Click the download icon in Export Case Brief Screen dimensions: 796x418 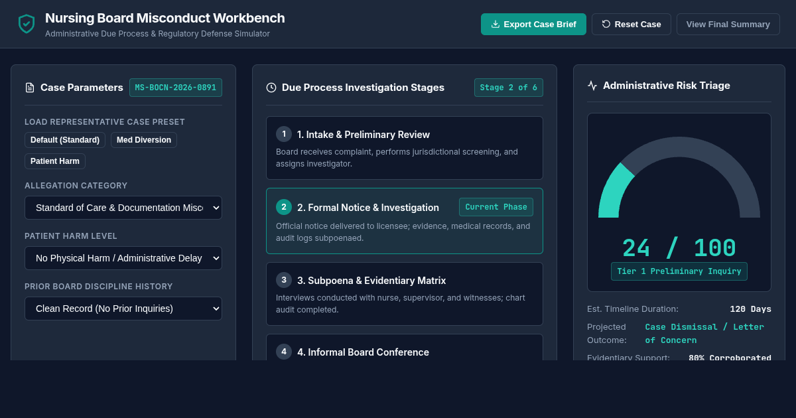pyautogui.click(x=496, y=24)
